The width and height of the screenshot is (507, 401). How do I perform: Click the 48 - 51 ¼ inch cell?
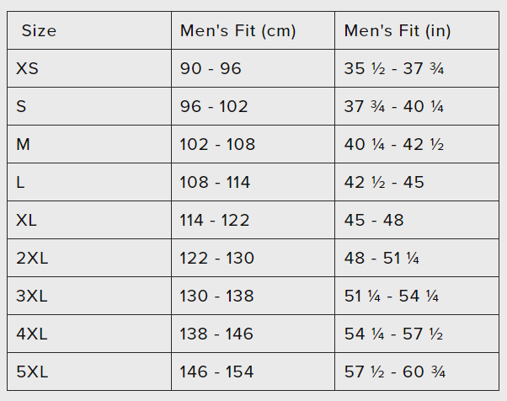(382, 258)
